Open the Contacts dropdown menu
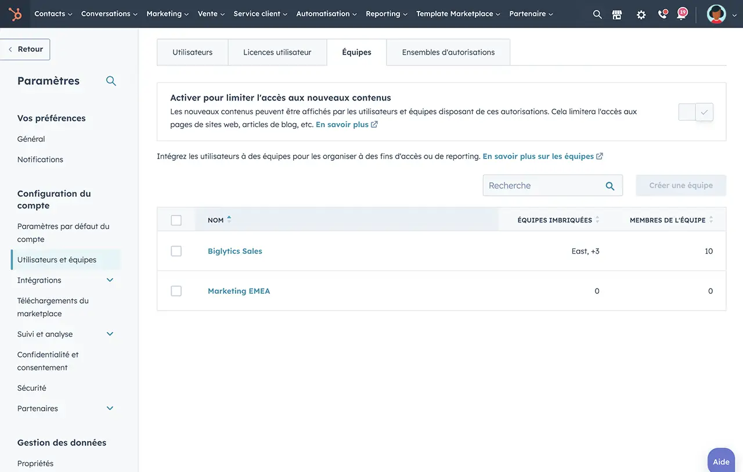The width and height of the screenshot is (743, 472). pos(53,14)
